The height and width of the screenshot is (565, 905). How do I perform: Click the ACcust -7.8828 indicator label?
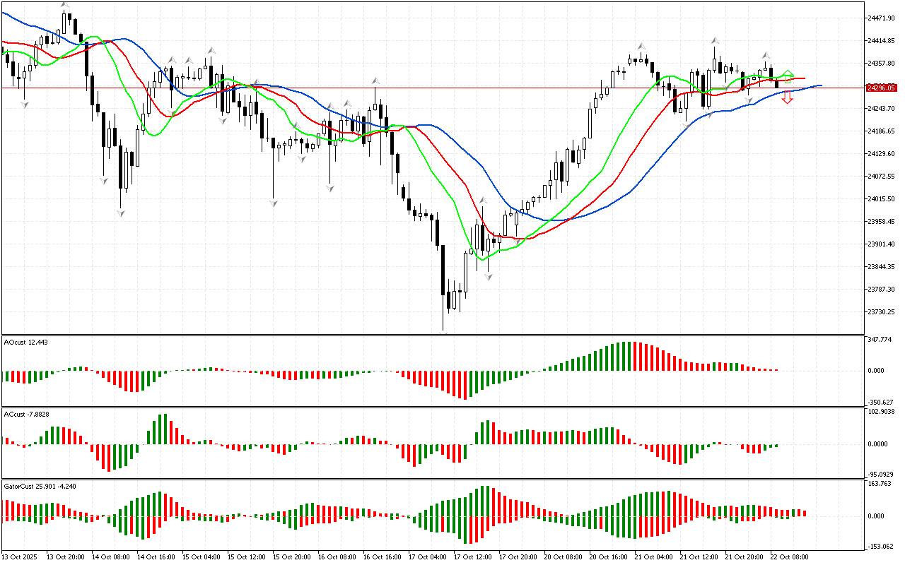coord(26,414)
